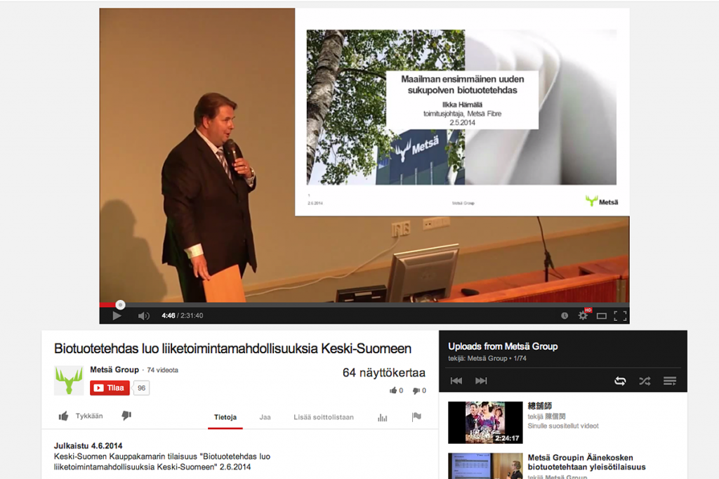This screenshot has width=719, height=479.
Task: Click the Julkaistu 4.6.2014 publish date
Action: (88, 445)
